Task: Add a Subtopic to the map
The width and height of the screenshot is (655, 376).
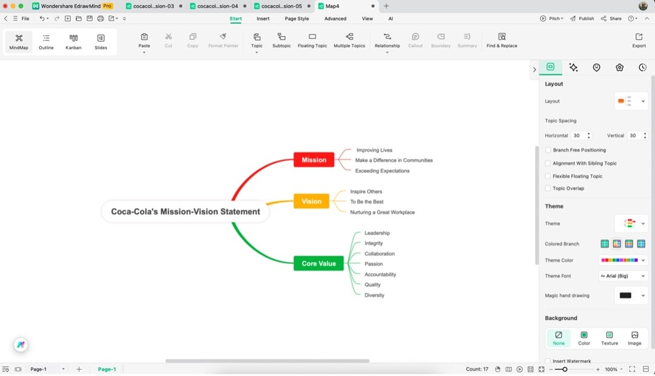Action: click(x=281, y=41)
